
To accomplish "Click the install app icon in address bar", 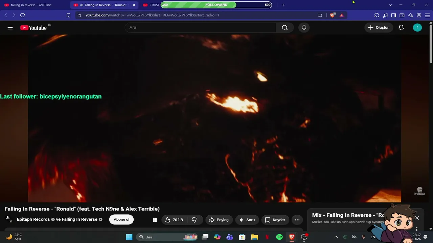I will coord(320,15).
